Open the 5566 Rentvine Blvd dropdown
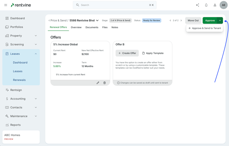 click(97, 21)
